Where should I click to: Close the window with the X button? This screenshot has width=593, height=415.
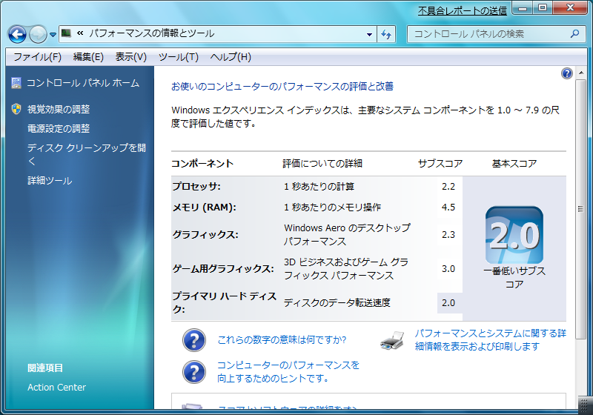[x=571, y=8]
